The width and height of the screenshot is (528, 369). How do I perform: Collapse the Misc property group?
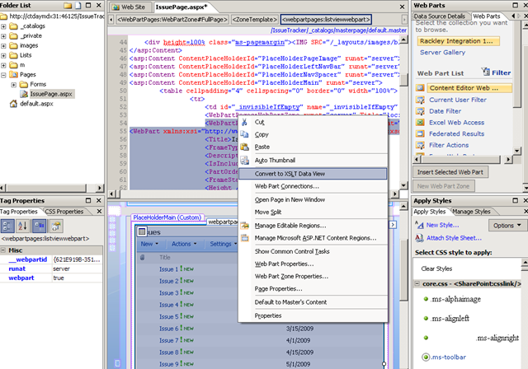[x=3, y=250]
